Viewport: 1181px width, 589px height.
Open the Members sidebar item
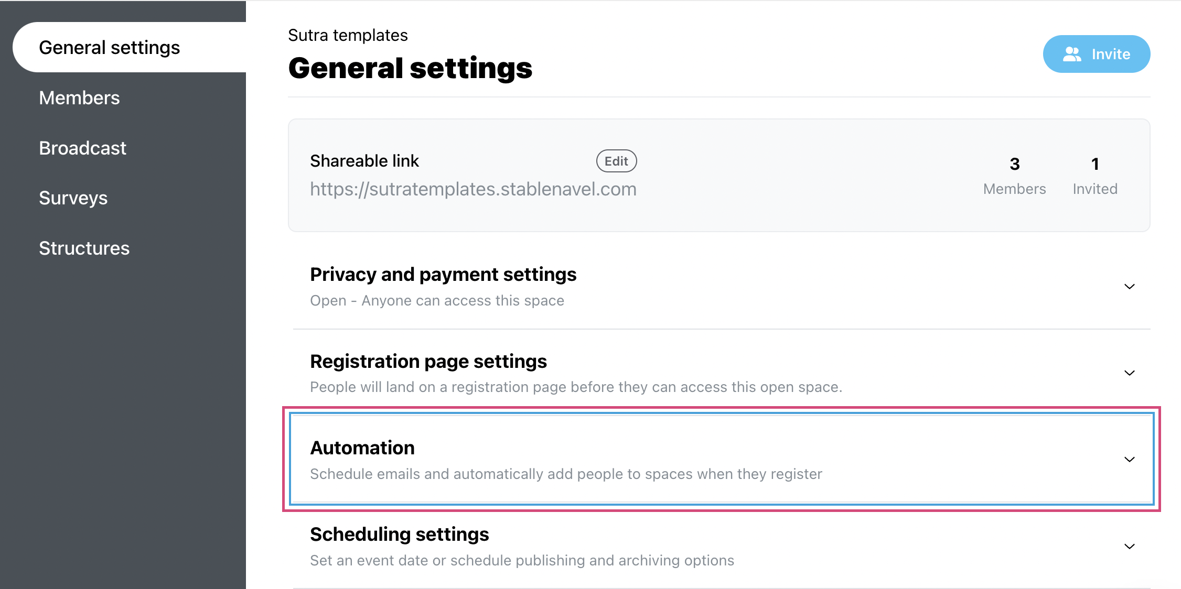(79, 98)
